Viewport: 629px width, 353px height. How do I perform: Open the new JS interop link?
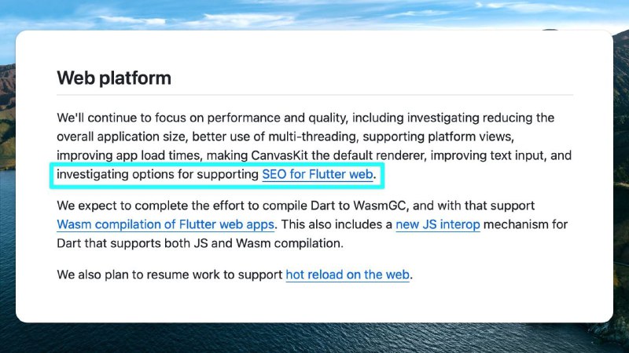click(x=438, y=224)
